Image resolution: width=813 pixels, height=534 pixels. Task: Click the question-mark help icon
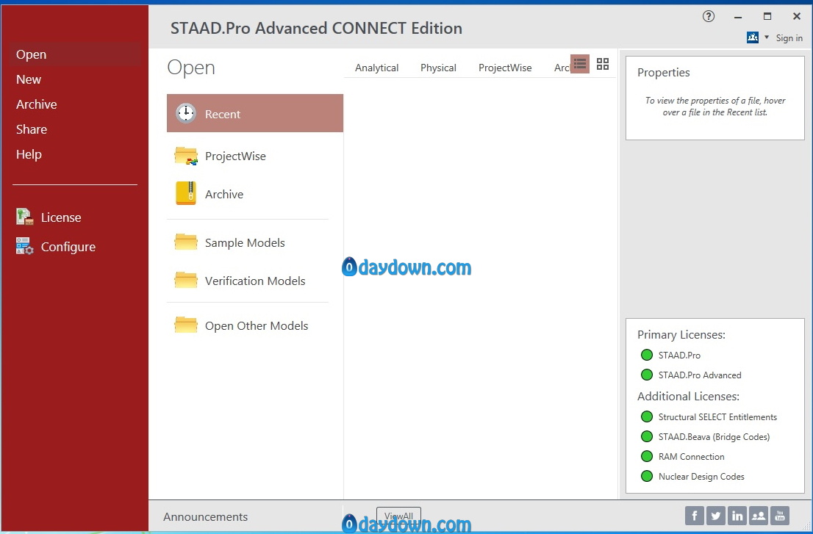click(x=709, y=17)
